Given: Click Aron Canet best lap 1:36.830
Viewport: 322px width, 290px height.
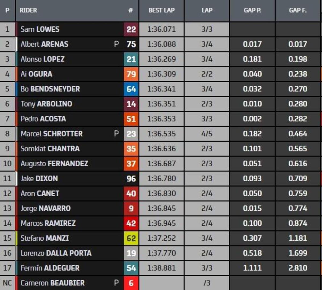Looking at the screenshot, I should 162,193.
